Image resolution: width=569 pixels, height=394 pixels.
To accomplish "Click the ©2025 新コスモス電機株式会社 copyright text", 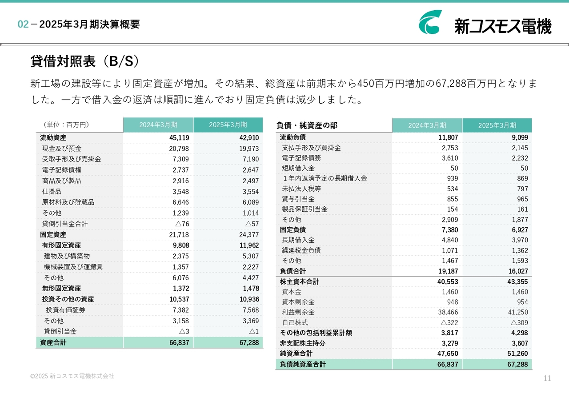I will pos(72,376).
